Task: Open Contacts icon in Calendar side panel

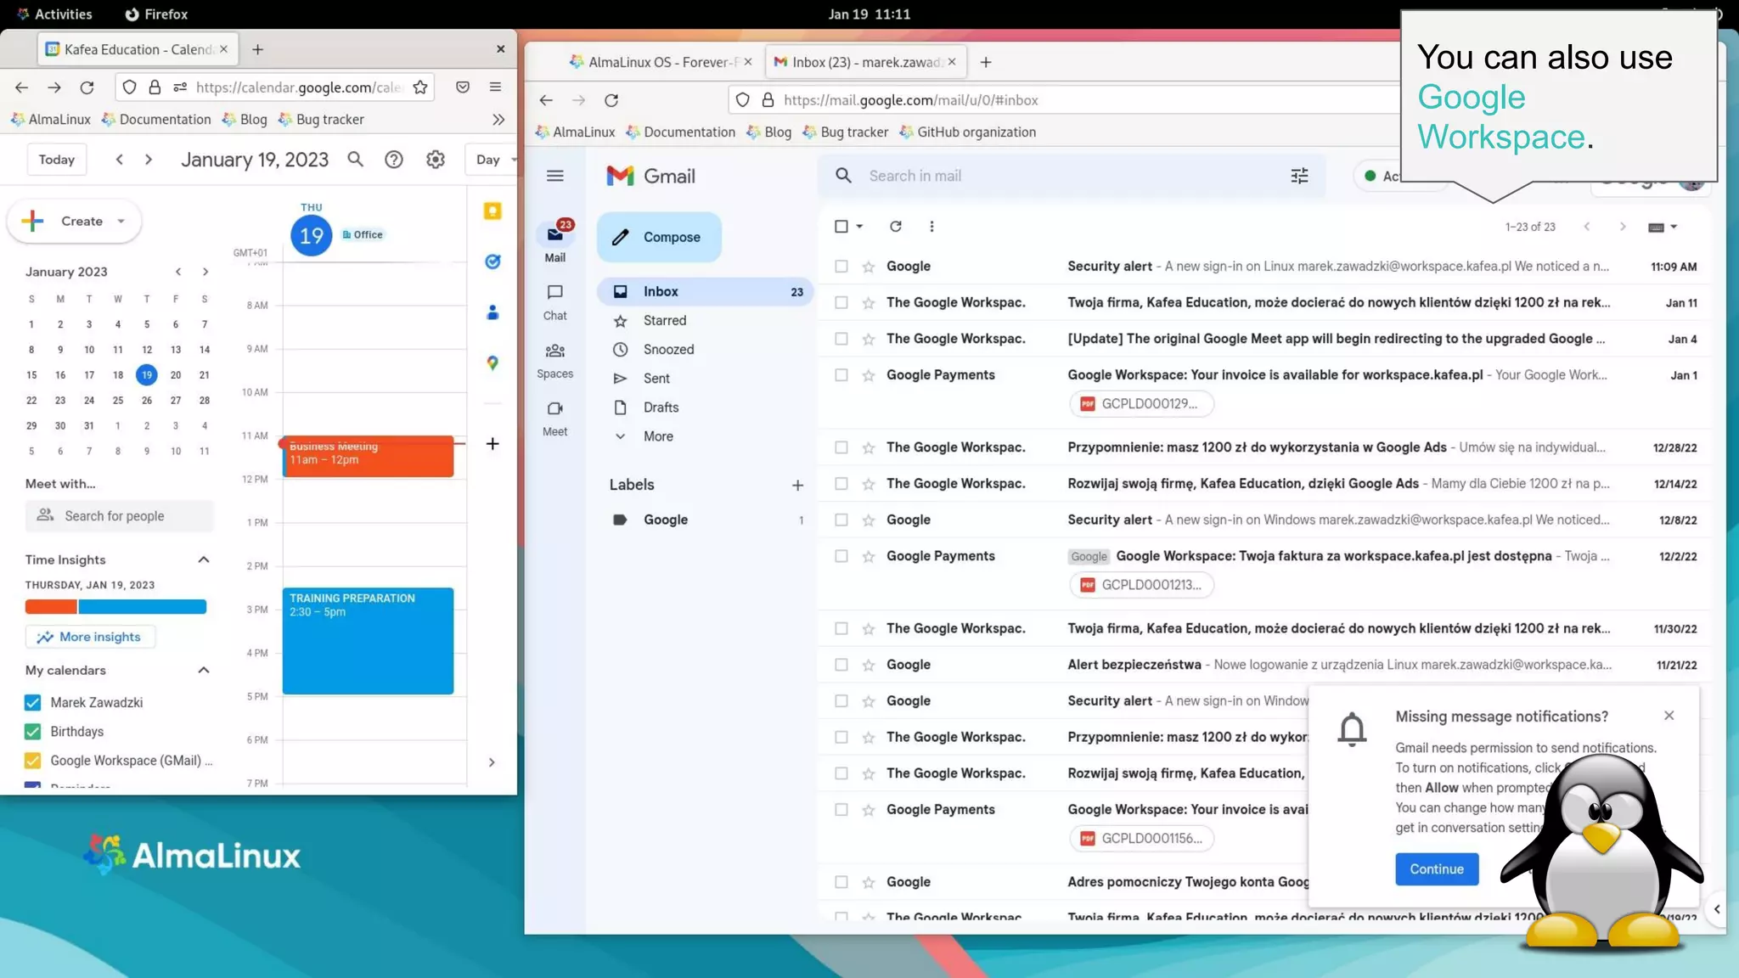Action: point(492,312)
